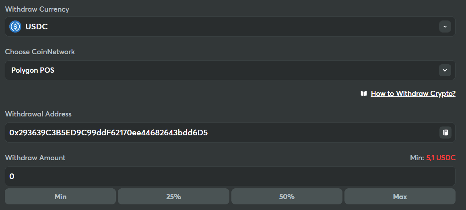Choose the 50% amount button
This screenshot has width=466, height=210.
[x=287, y=197]
